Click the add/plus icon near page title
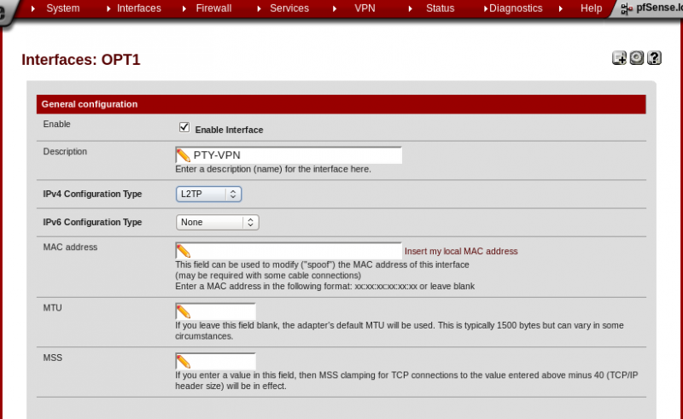683x419 pixels. click(x=619, y=58)
